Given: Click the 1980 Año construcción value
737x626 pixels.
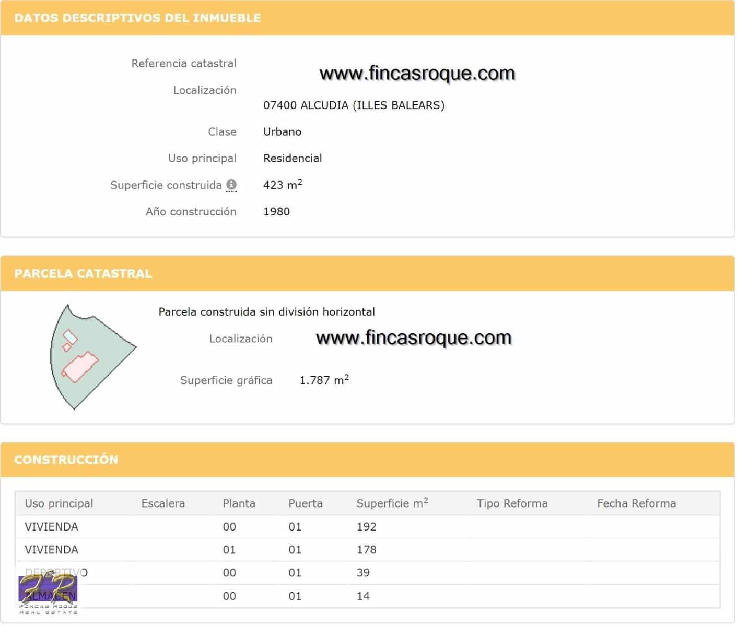Looking at the screenshot, I should pos(276,212).
